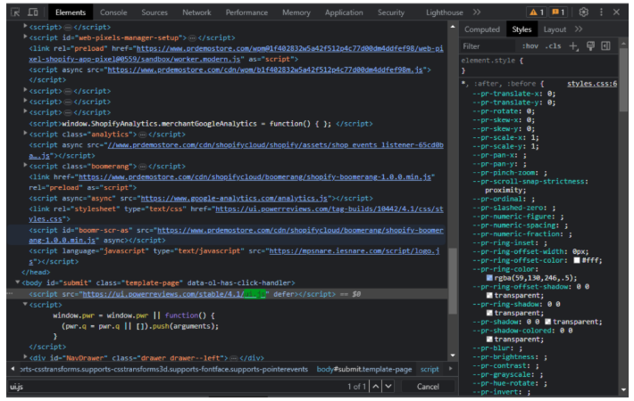
Task: Open the customize DevTools three-dot menu
Action: tap(601, 12)
